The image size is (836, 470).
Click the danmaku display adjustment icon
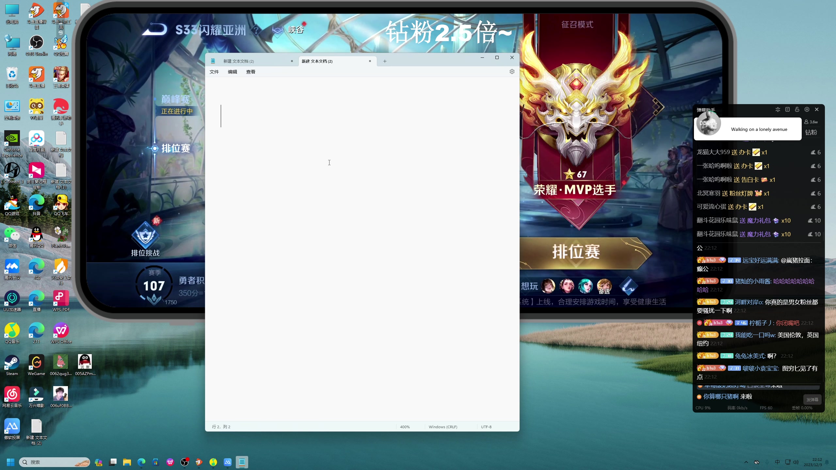778,109
